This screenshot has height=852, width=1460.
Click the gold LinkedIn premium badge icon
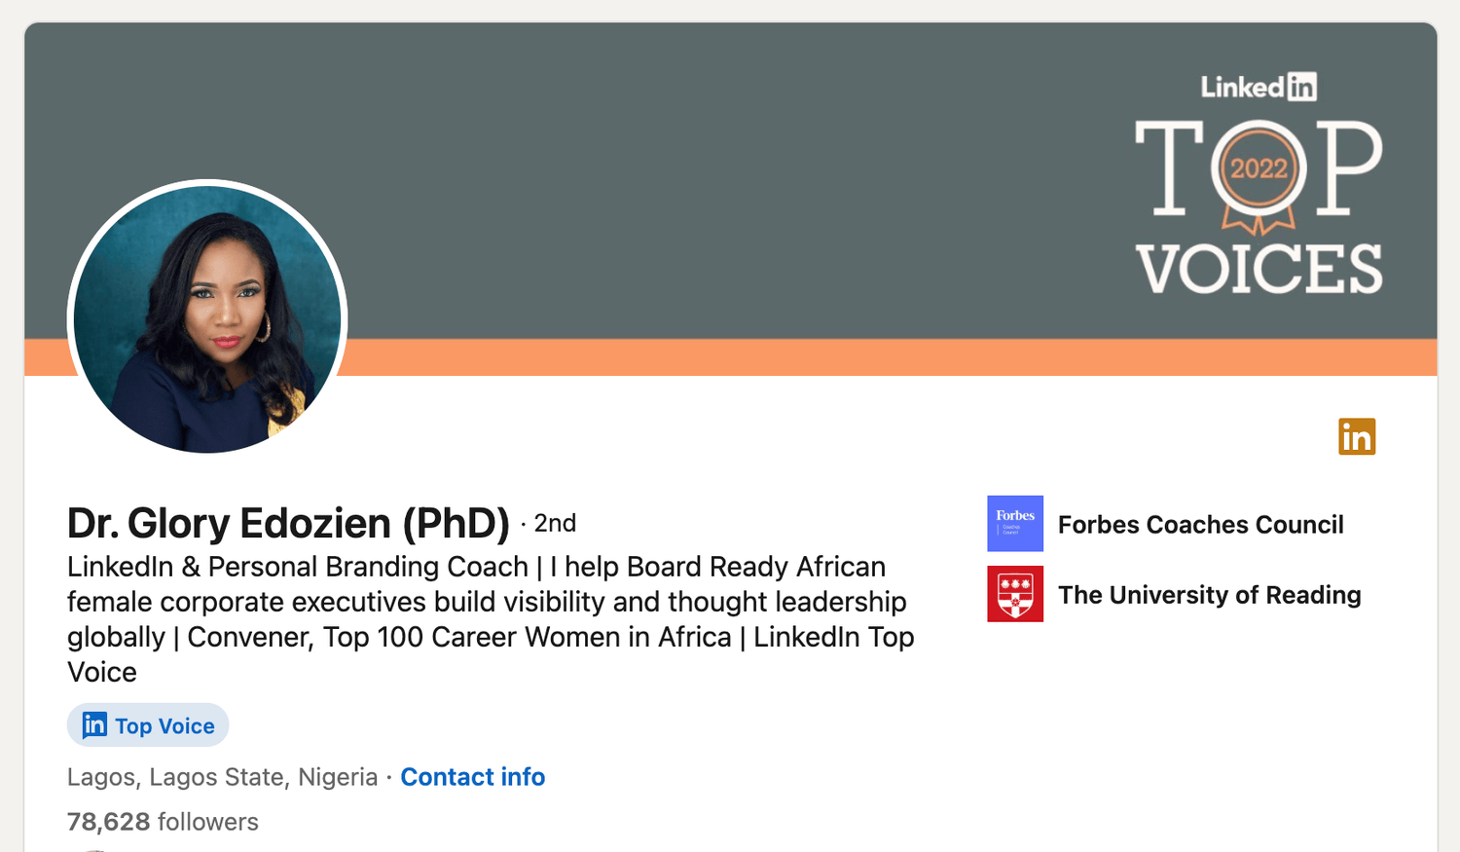1356,436
